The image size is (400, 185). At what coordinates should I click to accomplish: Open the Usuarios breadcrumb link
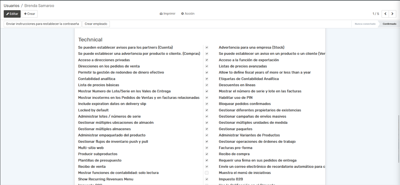click(x=12, y=6)
